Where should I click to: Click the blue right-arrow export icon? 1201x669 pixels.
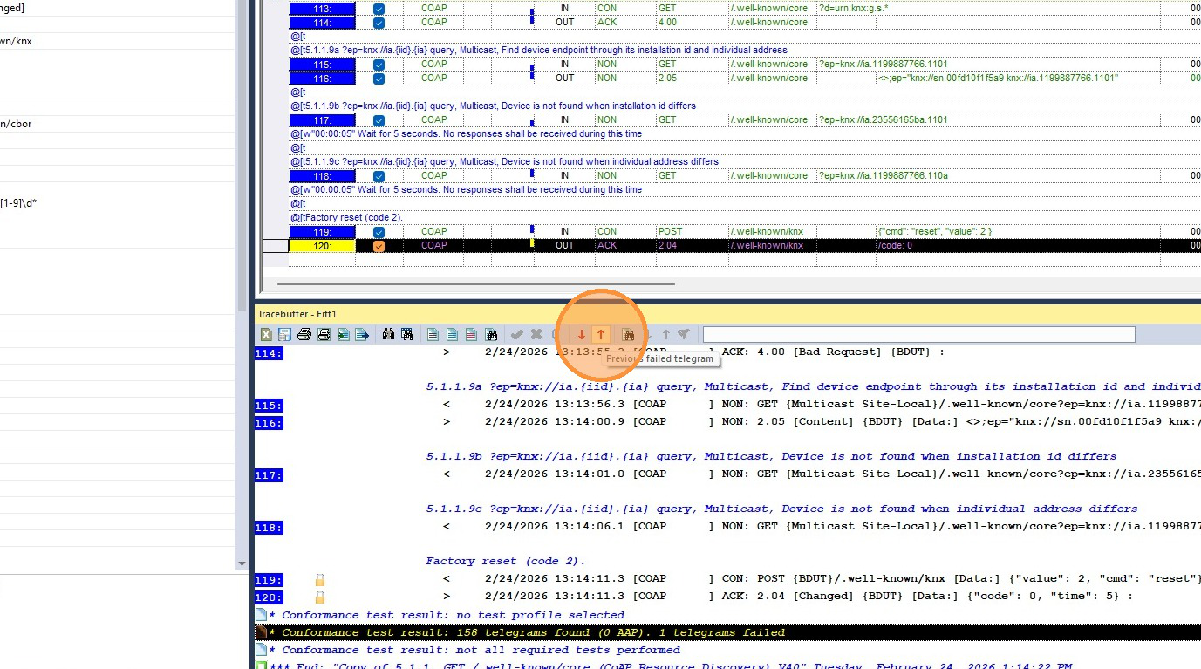click(x=361, y=334)
